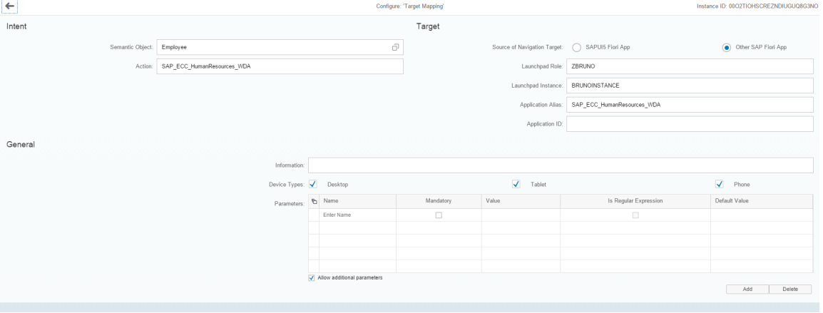Click the table select-all corner icon

pos(314,202)
